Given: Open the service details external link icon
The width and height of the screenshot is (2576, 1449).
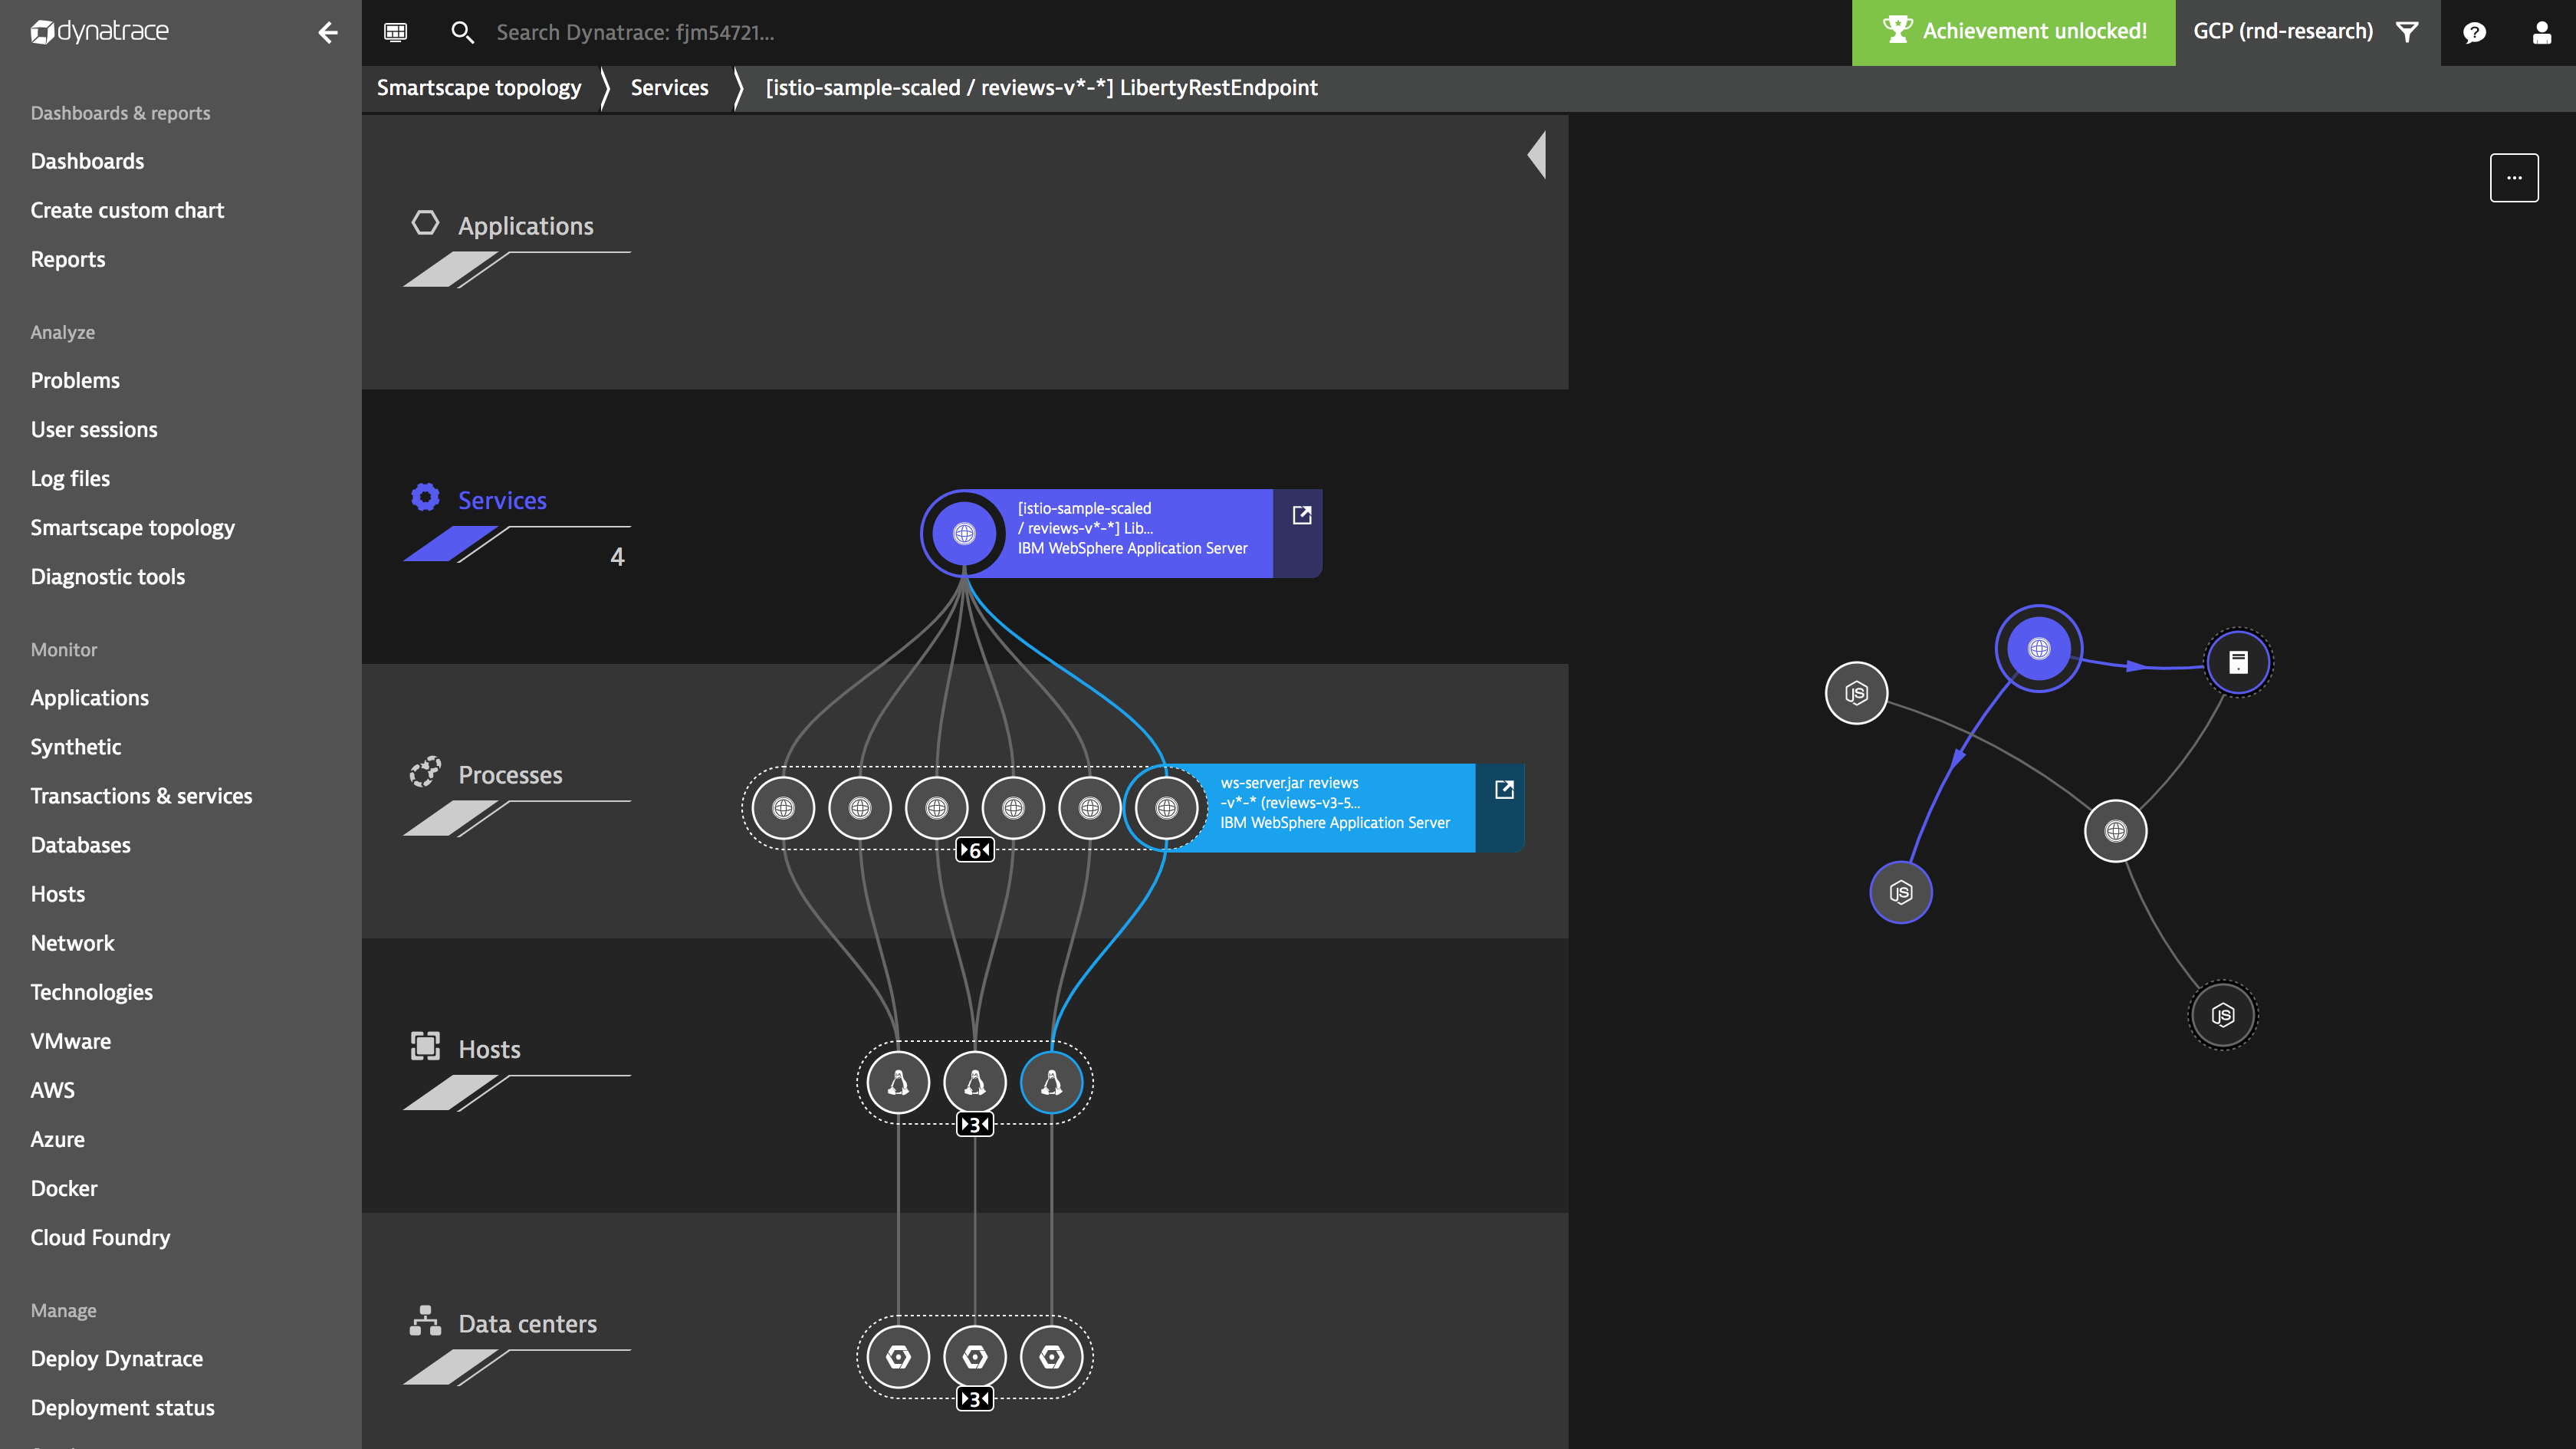Looking at the screenshot, I should click(x=1301, y=515).
